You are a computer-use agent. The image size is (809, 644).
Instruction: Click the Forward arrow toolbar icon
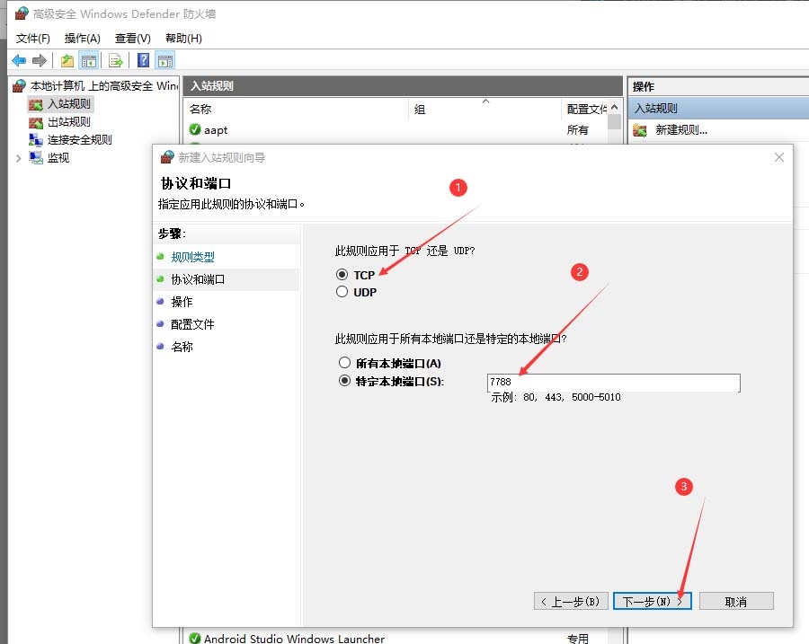click(x=40, y=61)
